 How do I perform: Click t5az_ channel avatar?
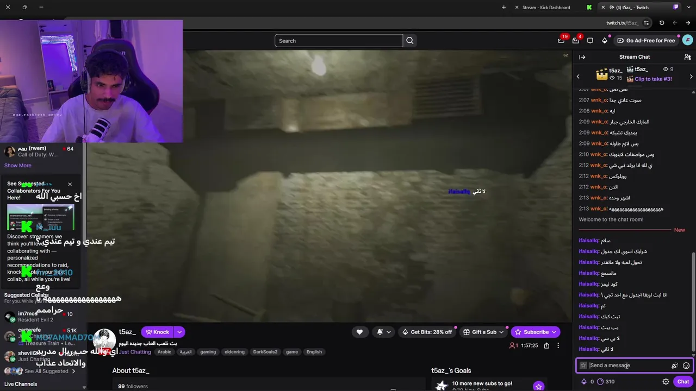coord(104,340)
